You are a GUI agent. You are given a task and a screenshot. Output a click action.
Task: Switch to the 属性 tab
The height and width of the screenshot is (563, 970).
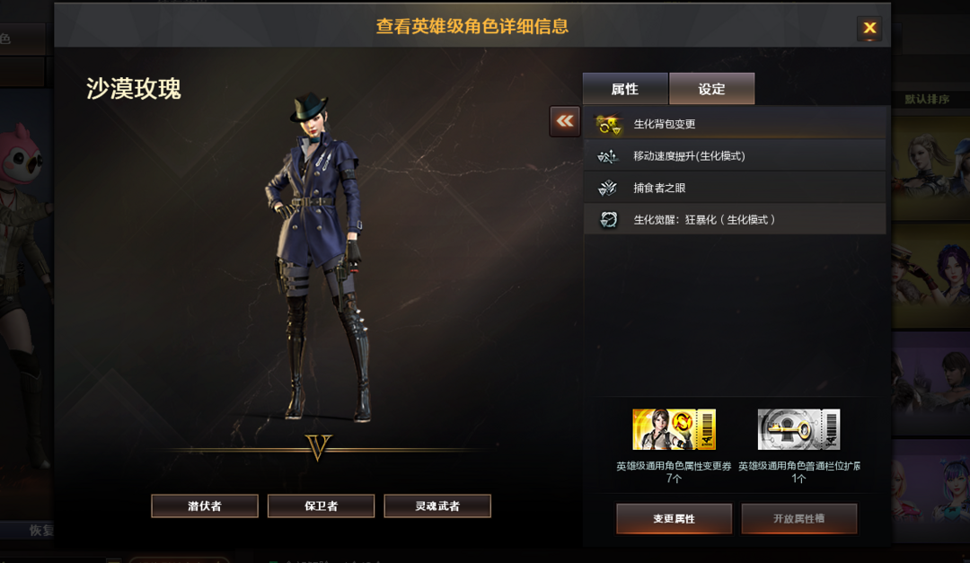625,89
